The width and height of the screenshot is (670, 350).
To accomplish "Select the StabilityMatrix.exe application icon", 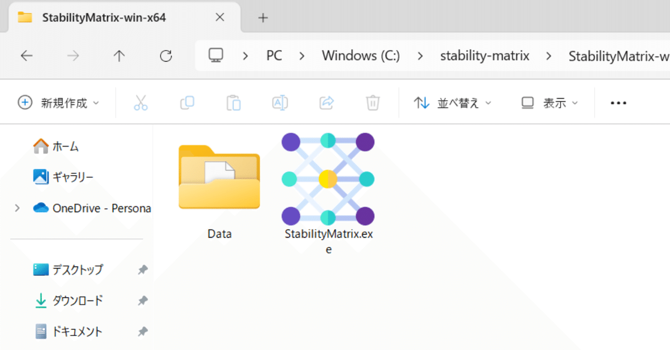I will coord(328,178).
